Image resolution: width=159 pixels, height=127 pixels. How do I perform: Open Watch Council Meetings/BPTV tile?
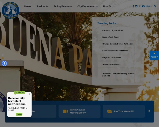click(79, 111)
